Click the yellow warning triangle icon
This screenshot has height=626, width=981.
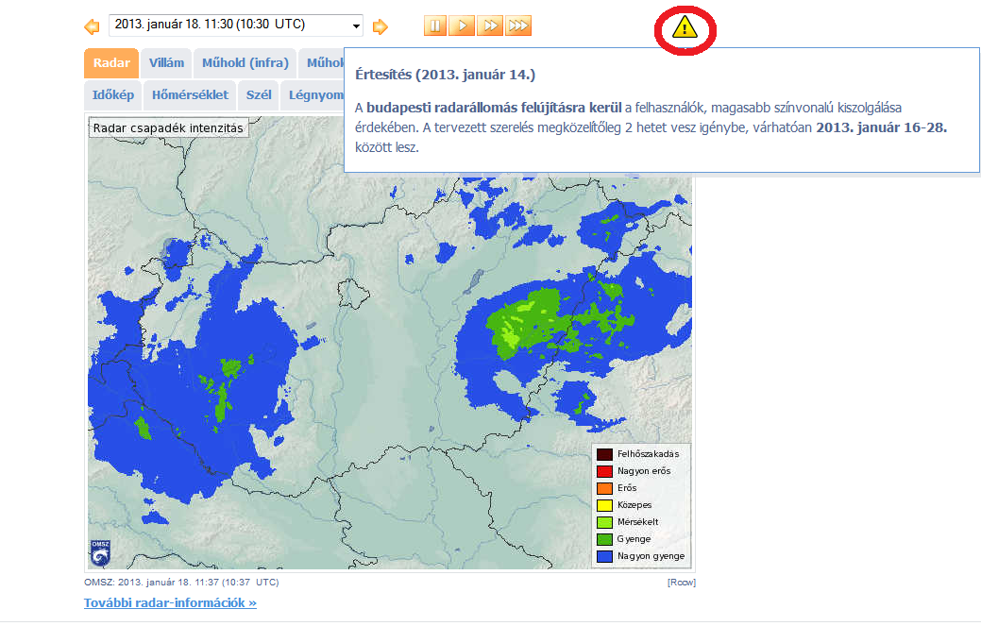pos(685,29)
